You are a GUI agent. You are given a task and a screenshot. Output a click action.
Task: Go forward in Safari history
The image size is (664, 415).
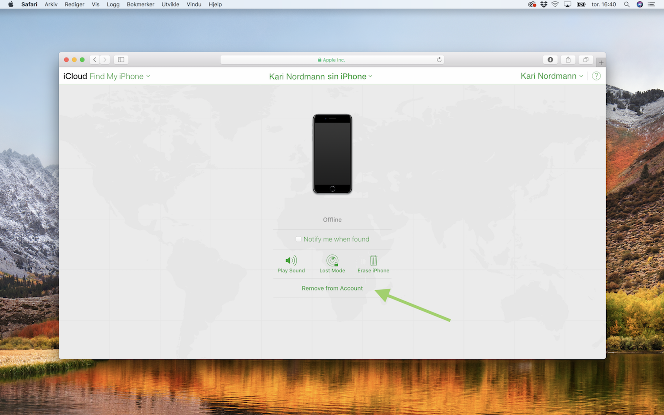[x=105, y=59]
